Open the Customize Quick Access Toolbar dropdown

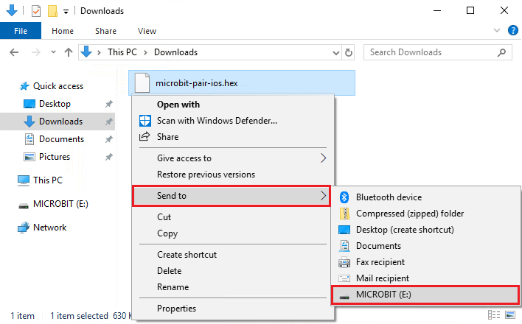point(66,12)
